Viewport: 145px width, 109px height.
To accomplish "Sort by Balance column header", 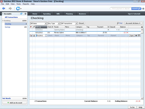I will click(x=124, y=27).
